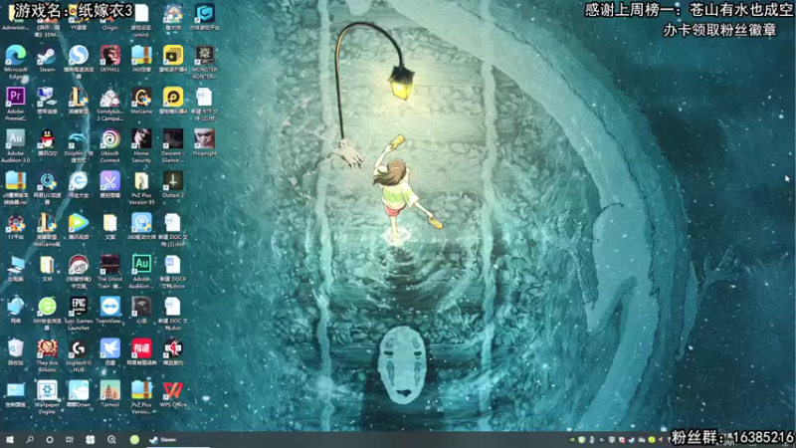796x448 pixels.
Task: Open the Origin shortcut
Action: pyautogui.click(x=110, y=16)
